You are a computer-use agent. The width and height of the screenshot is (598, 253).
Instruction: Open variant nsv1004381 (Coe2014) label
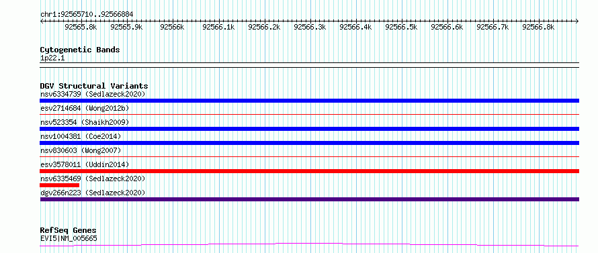[81, 136]
